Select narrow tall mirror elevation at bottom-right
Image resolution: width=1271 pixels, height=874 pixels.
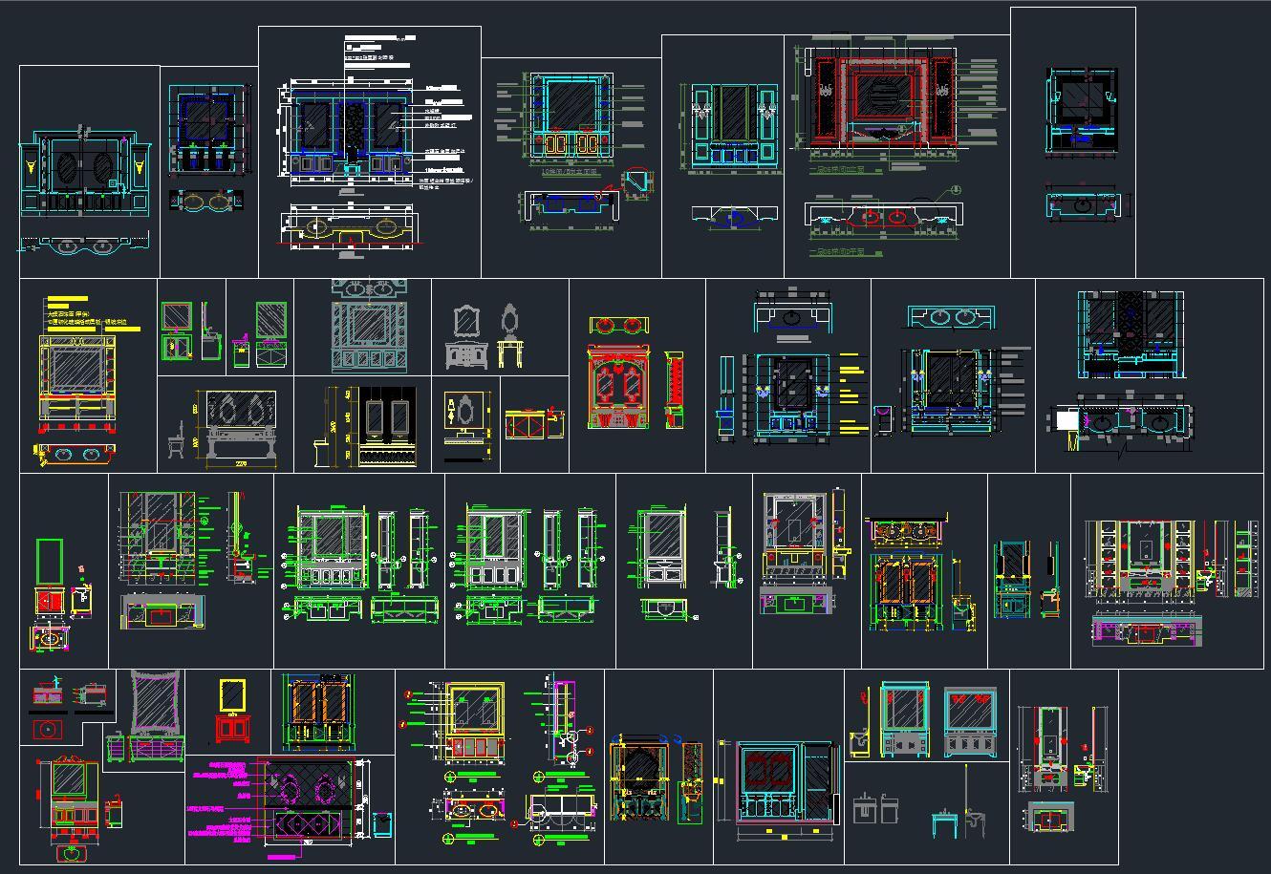click(x=1048, y=747)
